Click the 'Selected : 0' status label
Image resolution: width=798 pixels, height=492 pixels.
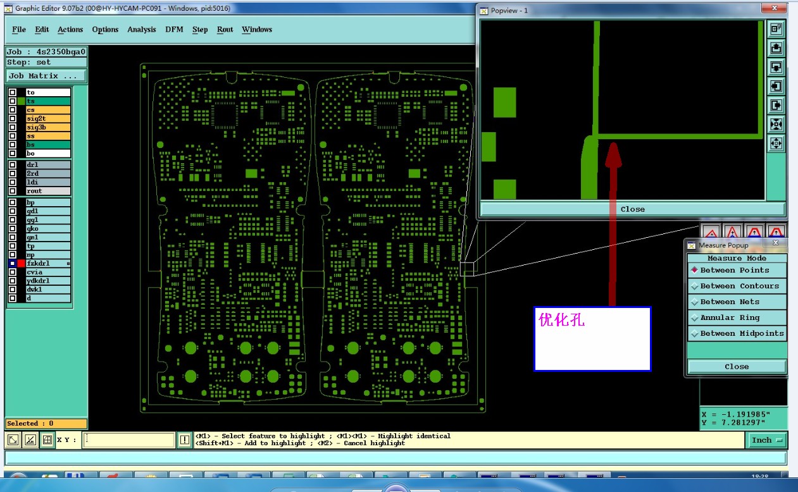coord(46,424)
